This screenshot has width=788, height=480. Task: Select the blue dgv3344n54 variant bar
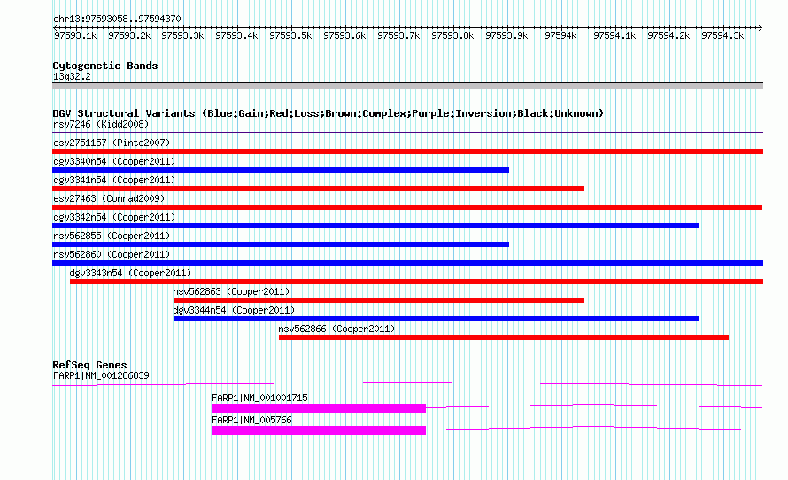pyautogui.click(x=436, y=319)
